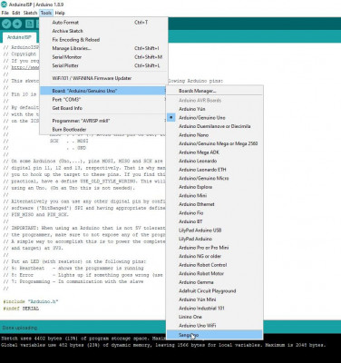Select Arduino Robot Control board
The width and height of the screenshot is (341, 363).
pyautogui.click(x=215, y=265)
